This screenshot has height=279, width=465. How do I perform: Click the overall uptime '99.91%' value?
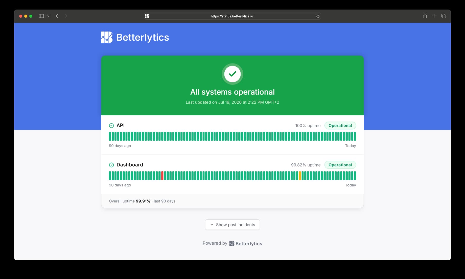tap(143, 201)
